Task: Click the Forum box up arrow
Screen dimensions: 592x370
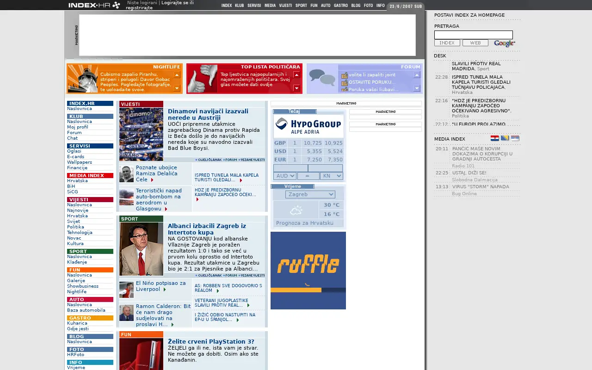Action: pyautogui.click(x=417, y=75)
